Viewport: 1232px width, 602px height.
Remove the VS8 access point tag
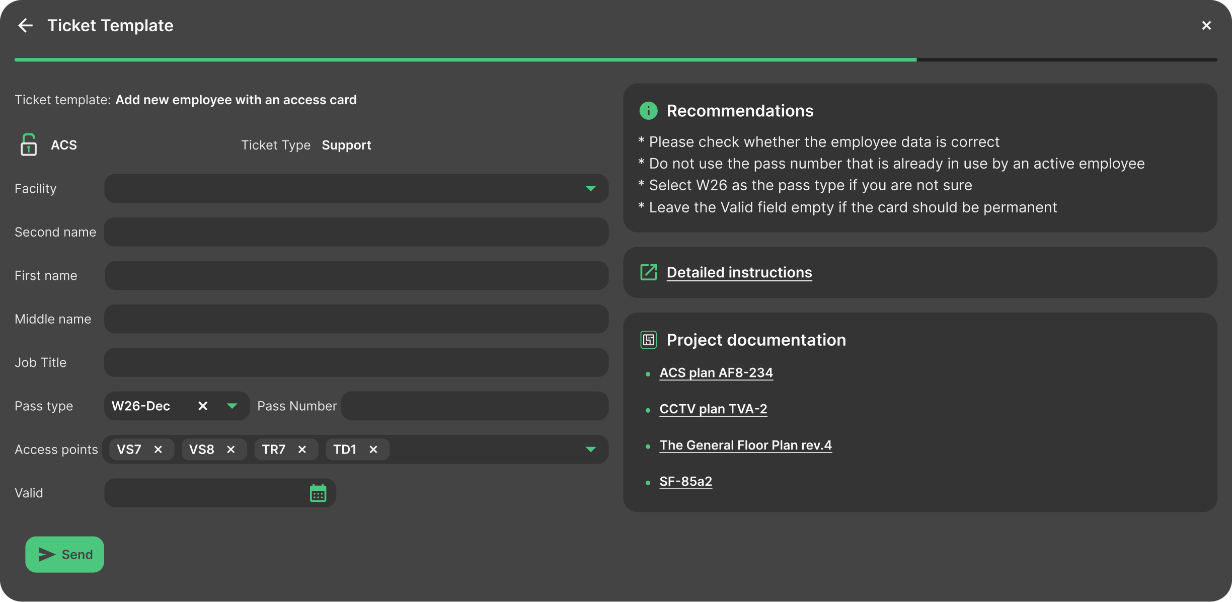231,449
